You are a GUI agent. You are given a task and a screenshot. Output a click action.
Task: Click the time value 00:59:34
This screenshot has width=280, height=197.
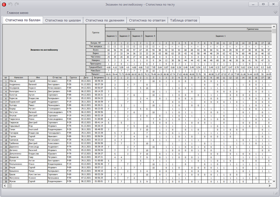[99, 81]
